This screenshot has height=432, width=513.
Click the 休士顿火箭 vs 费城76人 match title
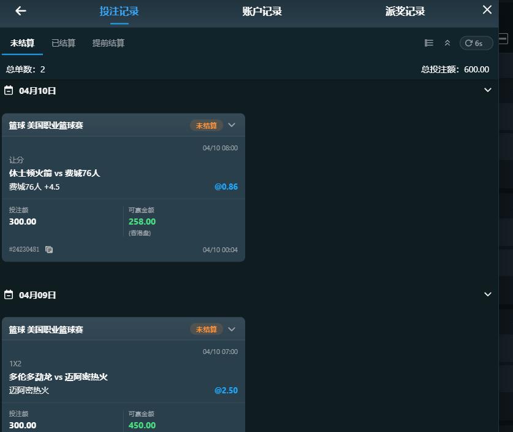click(55, 173)
